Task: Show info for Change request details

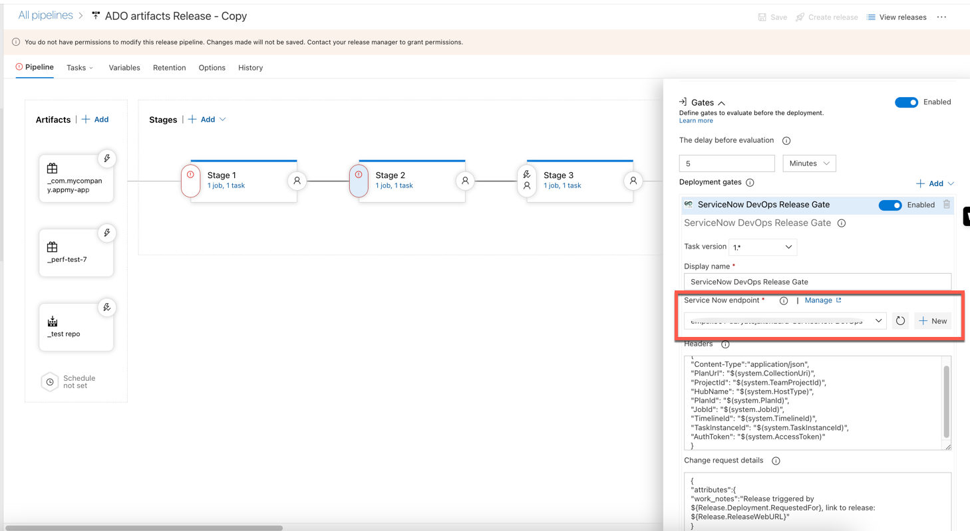Action: point(776,461)
